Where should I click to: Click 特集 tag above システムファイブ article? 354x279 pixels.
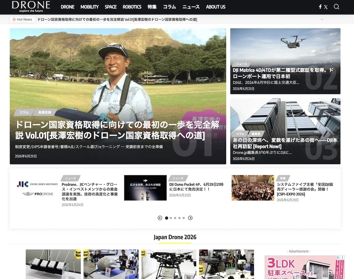(283, 178)
